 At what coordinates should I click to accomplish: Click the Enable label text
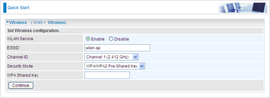[x=98, y=39]
